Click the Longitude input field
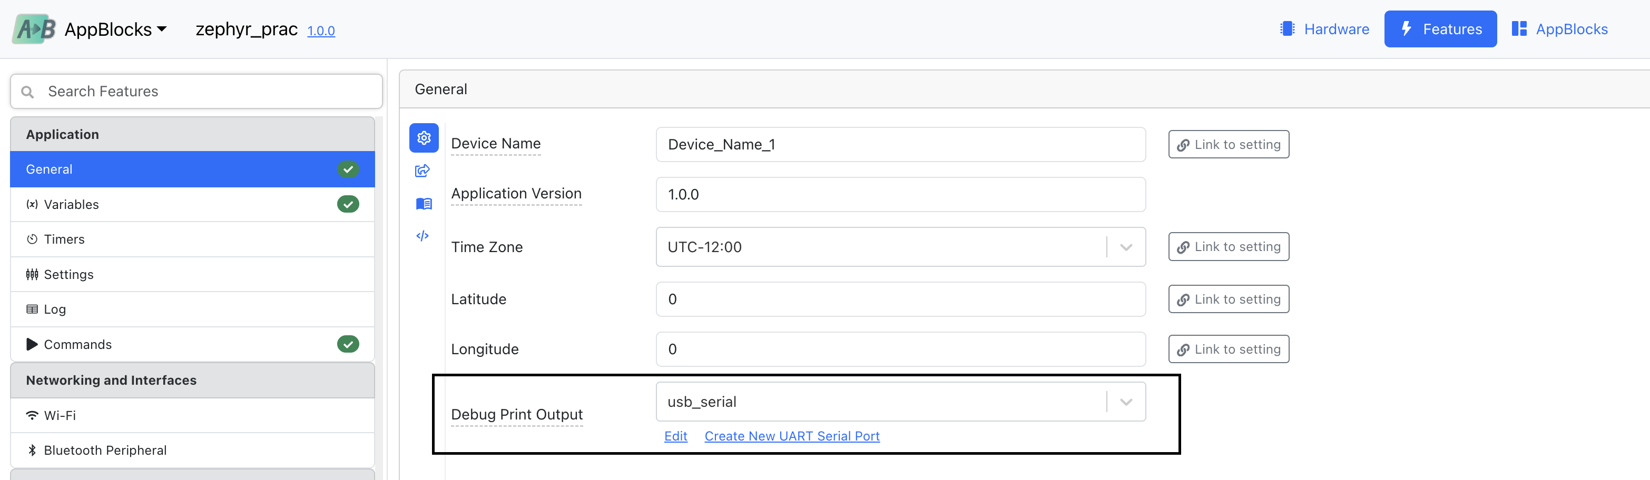The height and width of the screenshot is (480, 1650). [900, 349]
